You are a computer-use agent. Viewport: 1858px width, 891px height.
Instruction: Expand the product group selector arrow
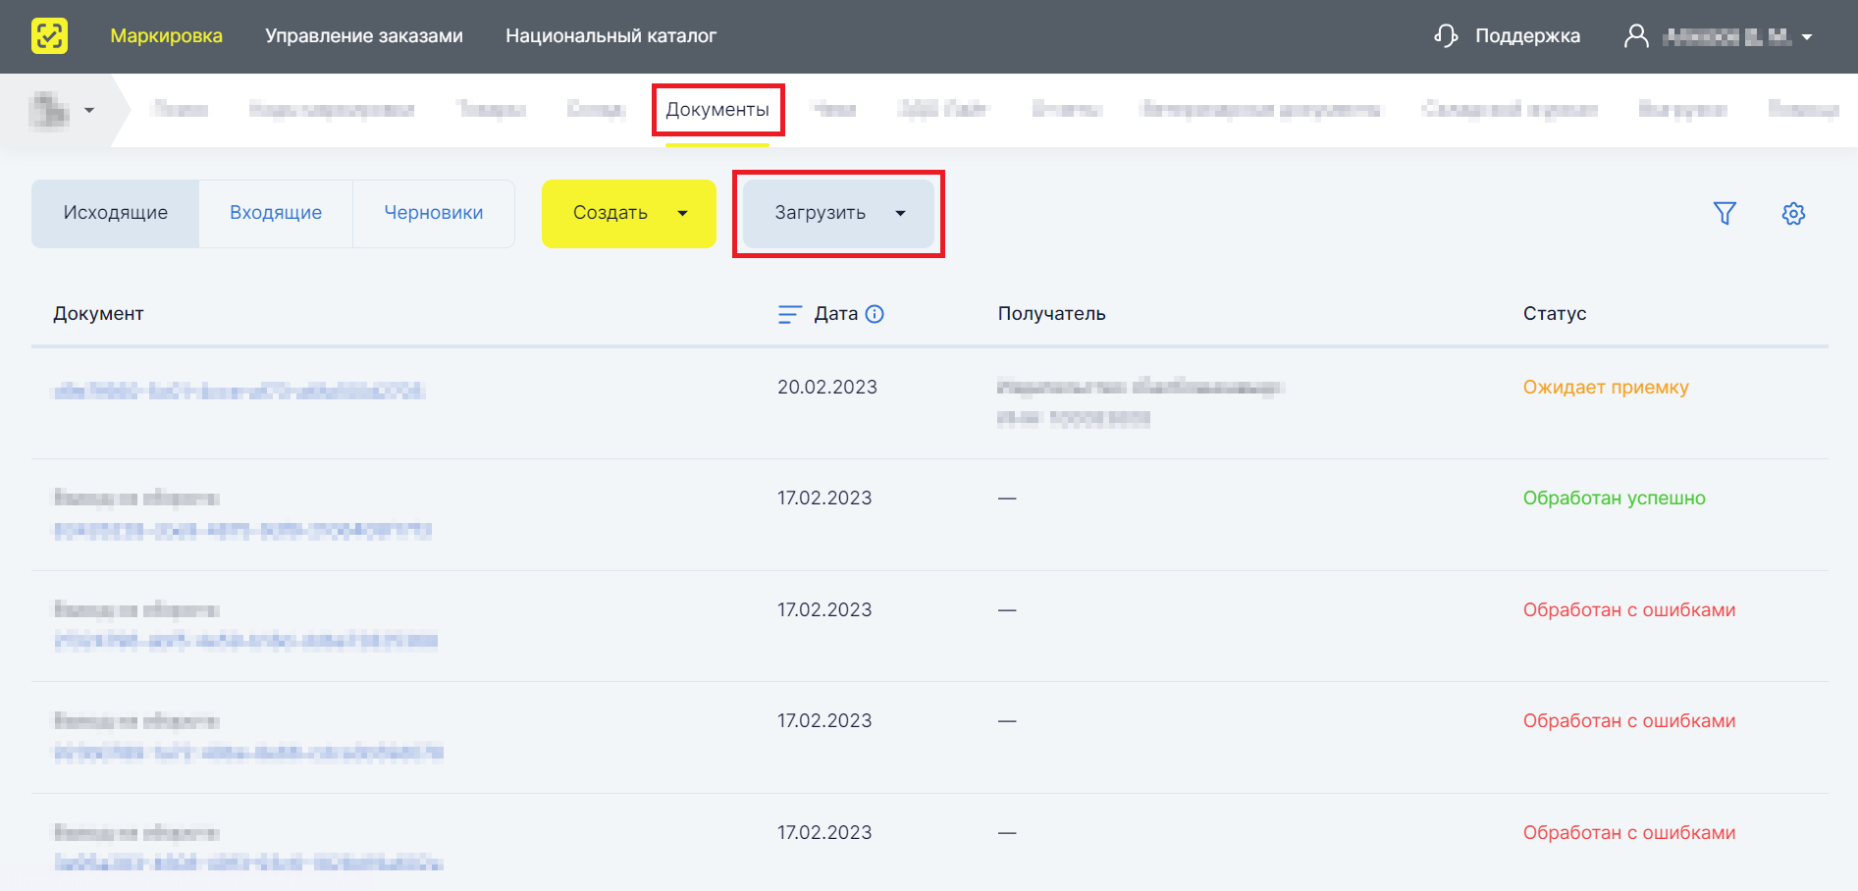[x=89, y=110]
